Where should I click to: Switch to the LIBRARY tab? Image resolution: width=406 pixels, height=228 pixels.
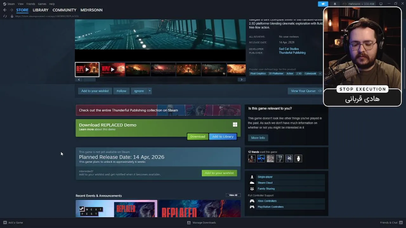coord(41,10)
